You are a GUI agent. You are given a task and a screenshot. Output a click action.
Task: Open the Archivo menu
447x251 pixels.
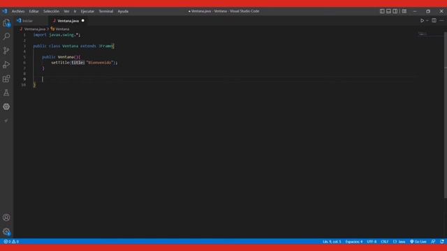(18, 11)
